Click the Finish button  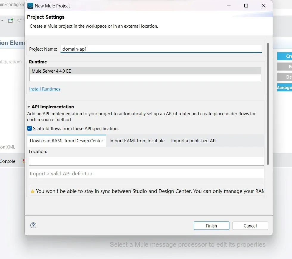pyautogui.click(x=211, y=226)
